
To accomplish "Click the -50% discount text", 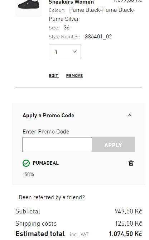I will [x=28, y=174].
